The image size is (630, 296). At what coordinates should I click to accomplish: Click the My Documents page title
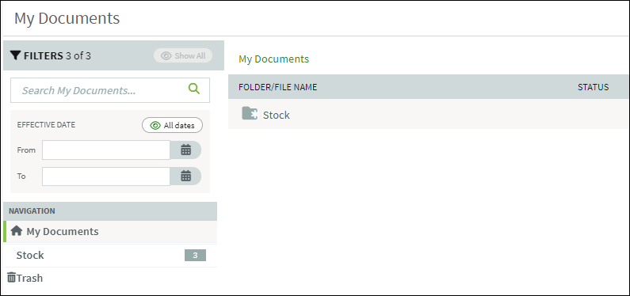click(67, 18)
